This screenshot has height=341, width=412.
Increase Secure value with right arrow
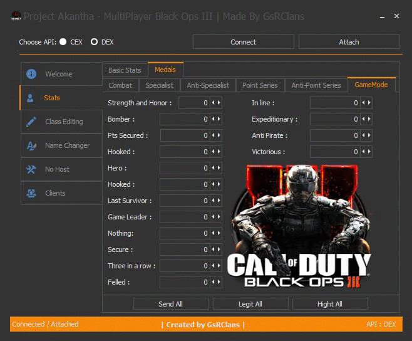[219, 249]
